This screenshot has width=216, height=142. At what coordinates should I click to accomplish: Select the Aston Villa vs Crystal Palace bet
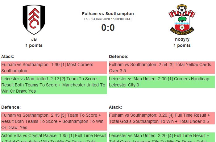(54, 137)
